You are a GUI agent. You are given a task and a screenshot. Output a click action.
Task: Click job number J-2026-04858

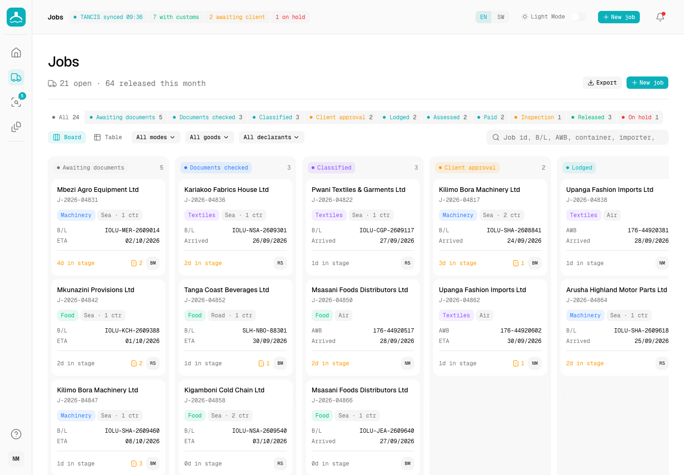click(205, 400)
